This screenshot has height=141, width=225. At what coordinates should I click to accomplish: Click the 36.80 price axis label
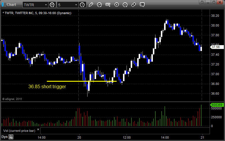pyautogui.click(x=215, y=84)
